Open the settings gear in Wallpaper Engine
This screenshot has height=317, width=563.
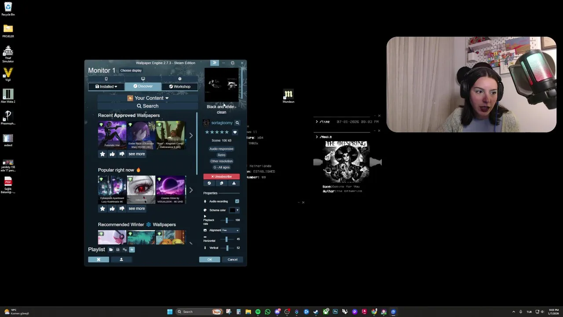[179, 79]
